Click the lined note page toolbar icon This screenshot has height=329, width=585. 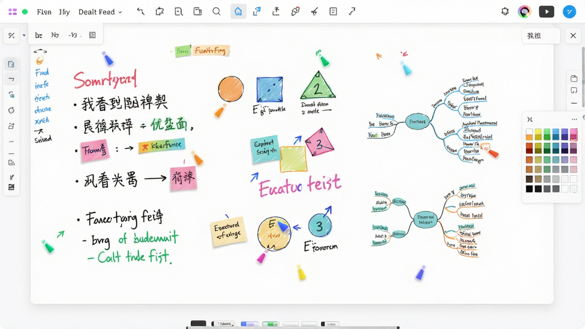click(333, 11)
